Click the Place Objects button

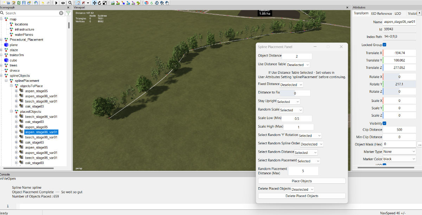pos(302,181)
